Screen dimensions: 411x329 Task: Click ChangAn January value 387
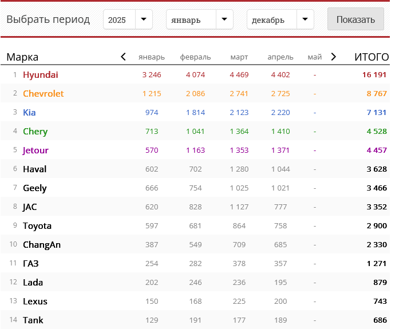(x=152, y=245)
